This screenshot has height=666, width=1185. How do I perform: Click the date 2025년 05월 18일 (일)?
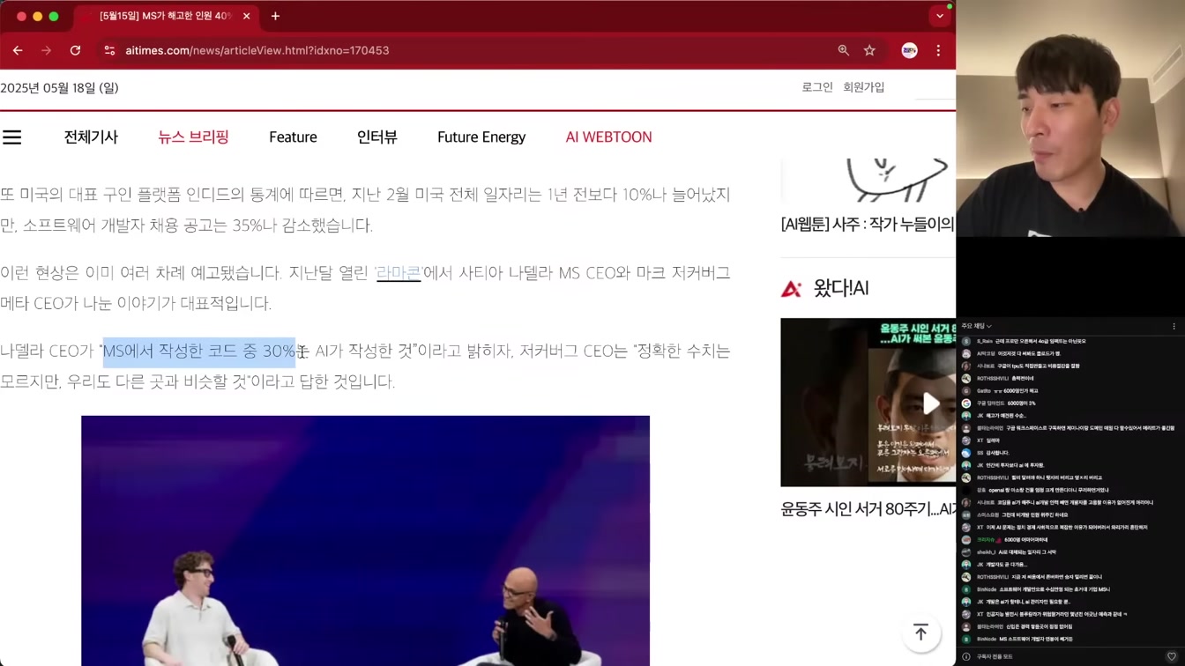click(59, 87)
